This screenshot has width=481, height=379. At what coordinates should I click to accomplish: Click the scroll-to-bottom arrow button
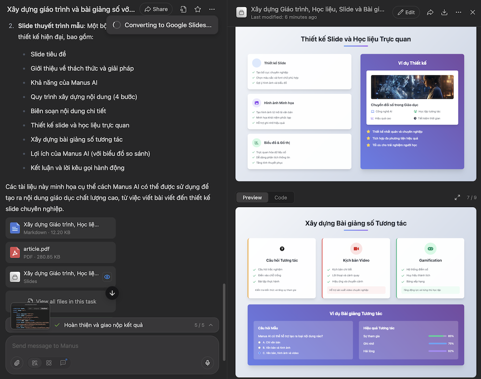[x=112, y=292]
